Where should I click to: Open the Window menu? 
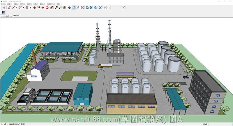42,4
